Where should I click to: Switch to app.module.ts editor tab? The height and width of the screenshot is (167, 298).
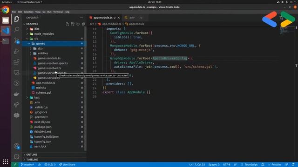pos(105,18)
